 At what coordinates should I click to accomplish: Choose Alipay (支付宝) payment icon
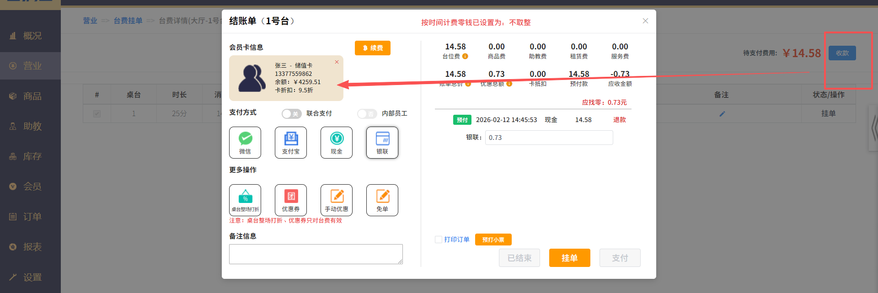point(291,142)
